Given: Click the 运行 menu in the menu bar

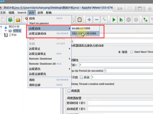Looking at the screenshot, I should click(32, 13).
